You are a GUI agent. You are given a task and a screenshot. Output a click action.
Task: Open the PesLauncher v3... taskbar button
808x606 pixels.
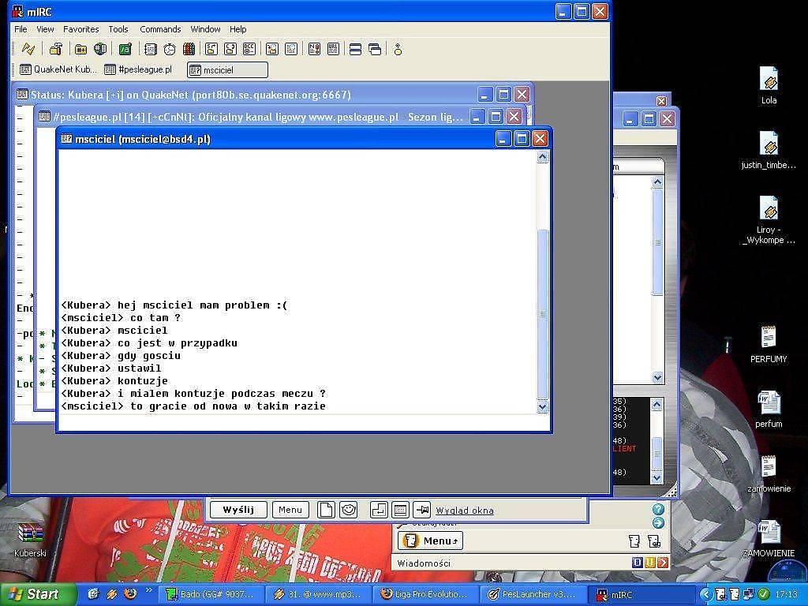pyautogui.click(x=533, y=594)
